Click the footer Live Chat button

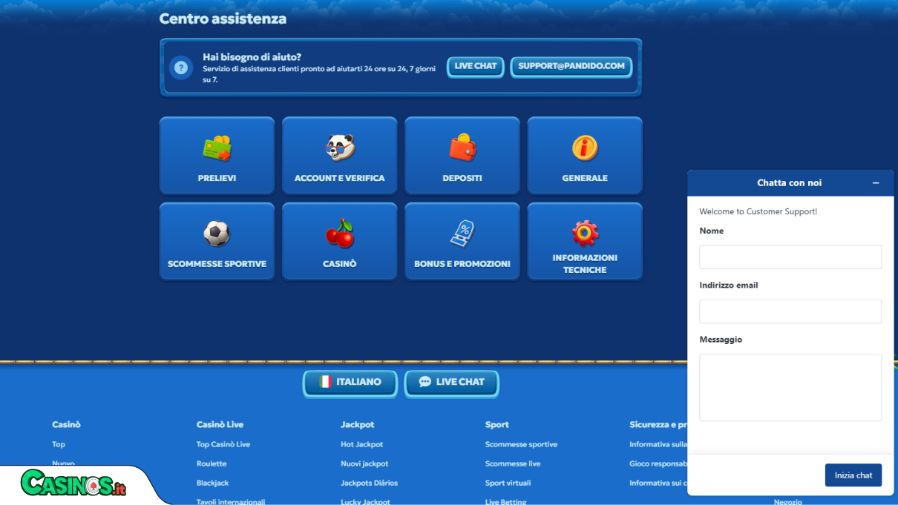(451, 383)
